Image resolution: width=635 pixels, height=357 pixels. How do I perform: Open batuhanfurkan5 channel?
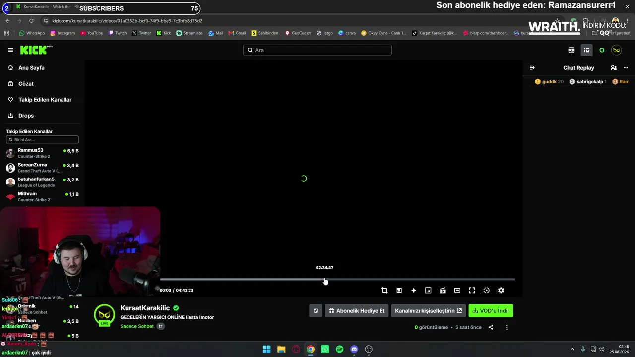(42, 182)
